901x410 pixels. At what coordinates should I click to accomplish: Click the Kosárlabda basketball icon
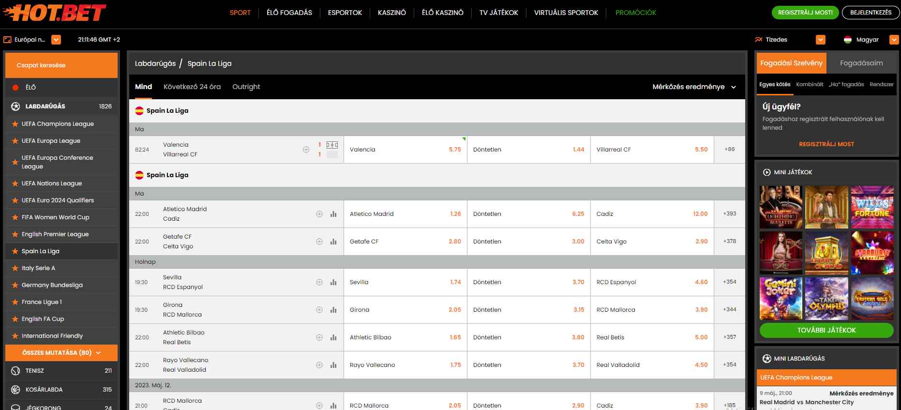pos(15,390)
